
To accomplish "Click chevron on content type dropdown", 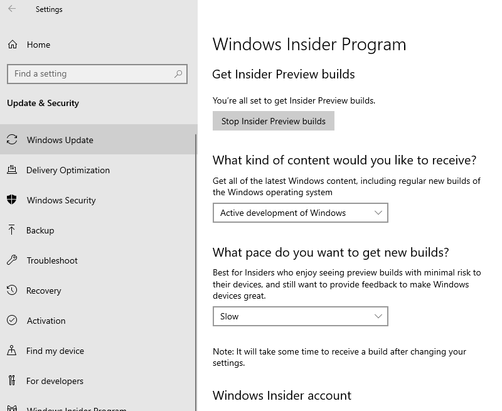I will click(378, 213).
